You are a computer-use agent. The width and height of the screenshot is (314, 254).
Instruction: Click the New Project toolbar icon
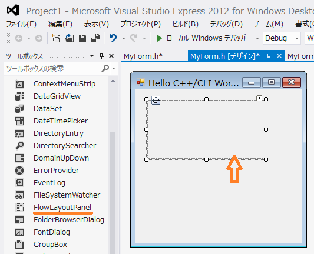point(56,38)
